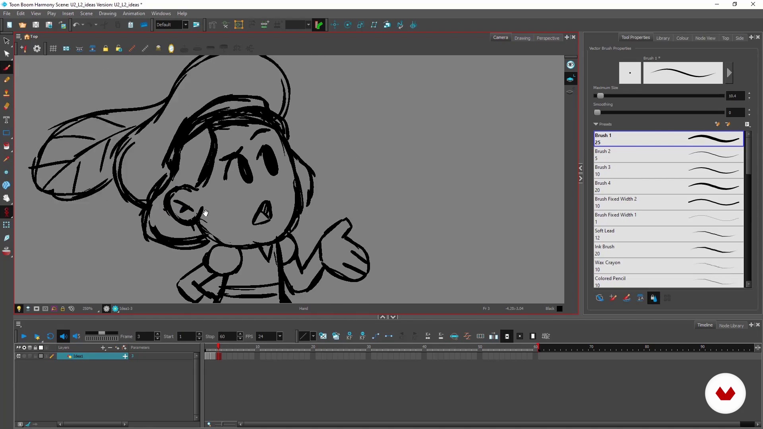
Task: Click the Delete Layers minus icon
Action: 110,348
